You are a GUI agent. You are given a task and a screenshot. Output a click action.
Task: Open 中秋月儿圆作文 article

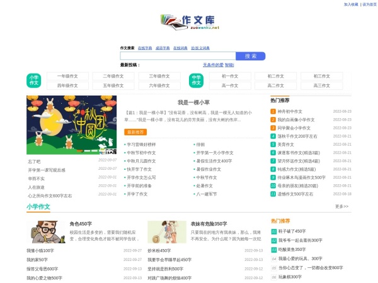point(141,161)
